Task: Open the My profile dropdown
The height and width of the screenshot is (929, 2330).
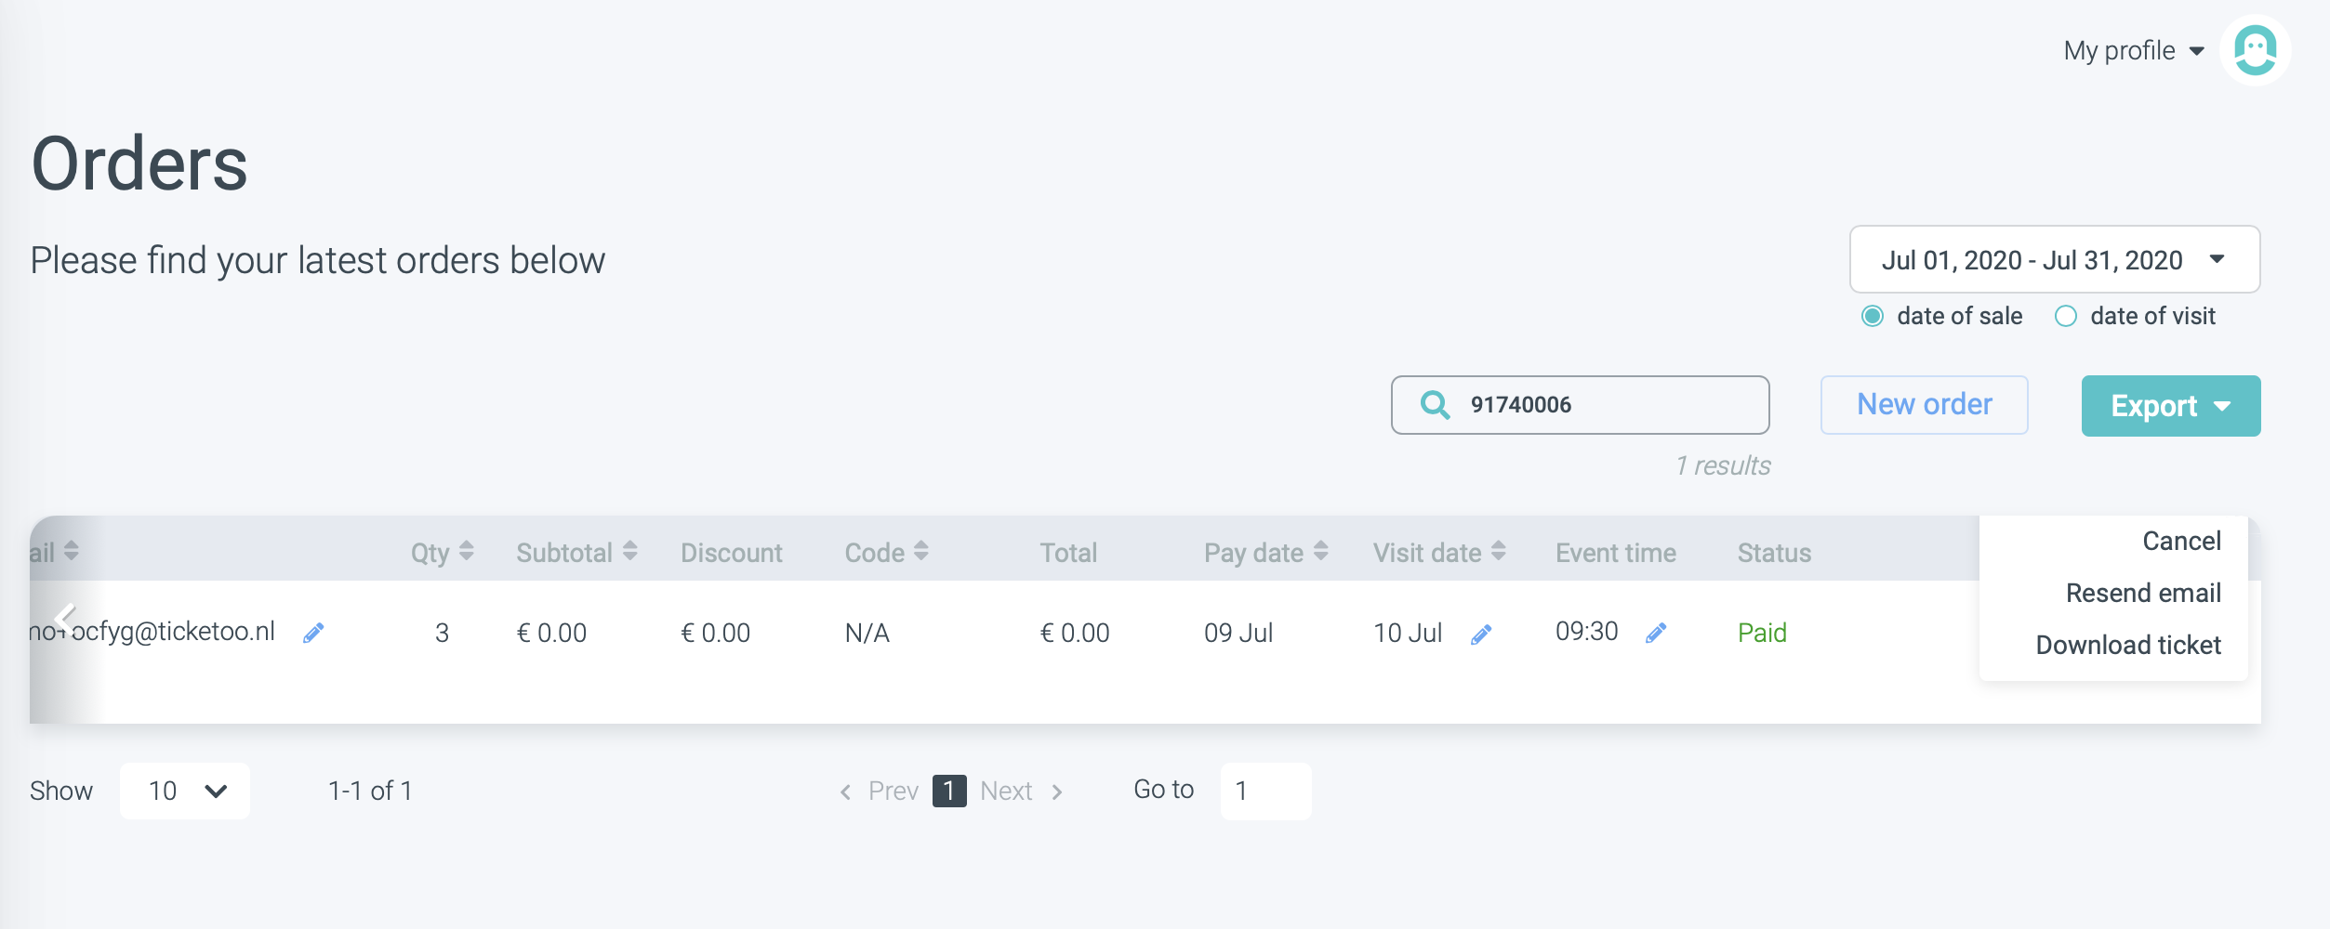Action: point(2134,50)
